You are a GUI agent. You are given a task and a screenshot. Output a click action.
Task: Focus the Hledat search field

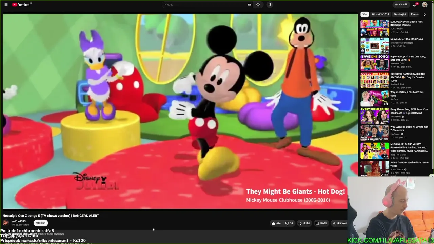205,5
